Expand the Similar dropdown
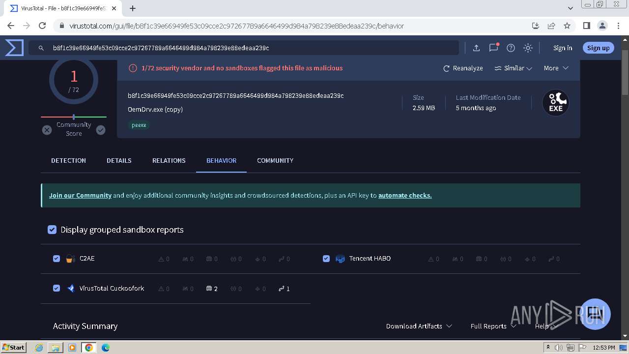This screenshot has width=629, height=354. click(514, 68)
